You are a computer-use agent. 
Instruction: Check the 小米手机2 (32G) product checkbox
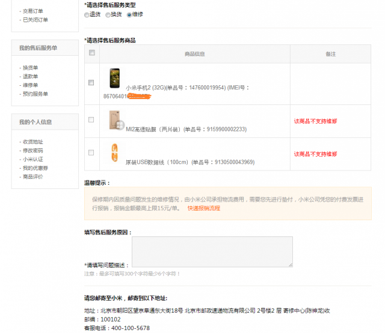[91, 83]
